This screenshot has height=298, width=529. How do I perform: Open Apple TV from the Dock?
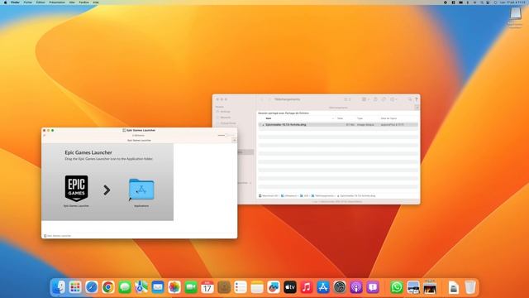pyautogui.click(x=290, y=287)
